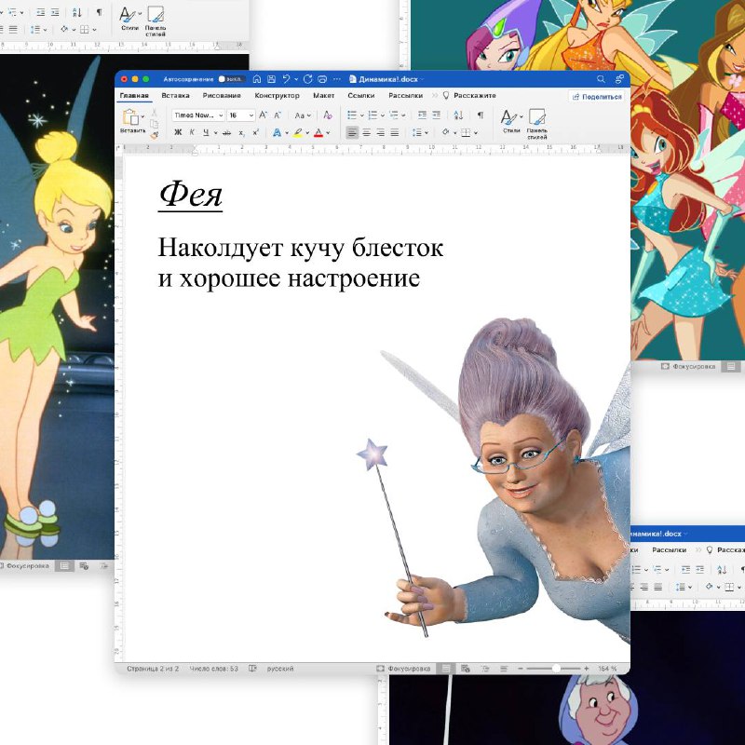The height and width of the screenshot is (745, 745).
Task: Toggle underline (Ч) in the front window
Action: pyautogui.click(x=206, y=132)
